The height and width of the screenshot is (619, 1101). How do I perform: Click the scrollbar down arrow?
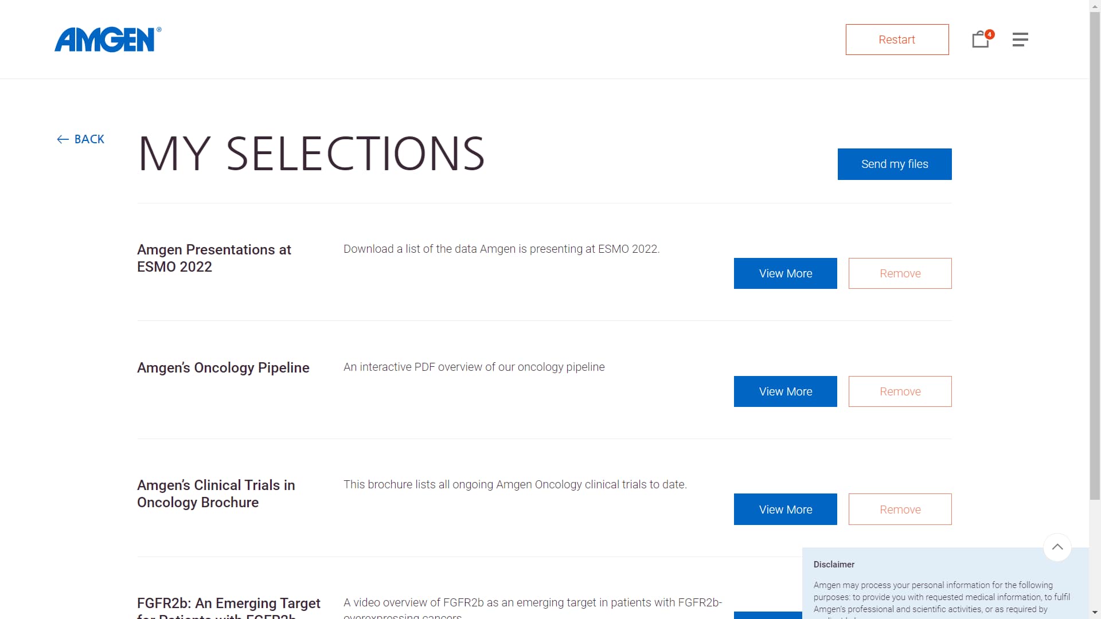click(x=1095, y=613)
